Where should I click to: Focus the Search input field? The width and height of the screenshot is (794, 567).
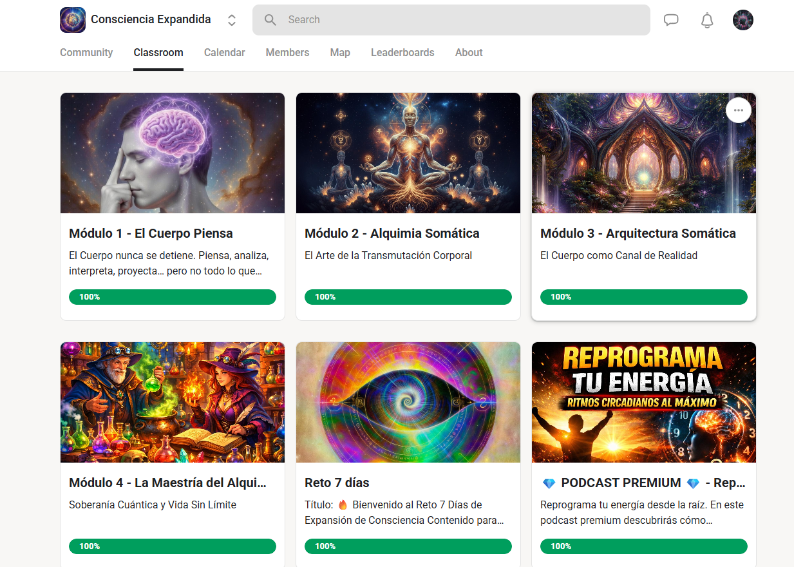coord(451,20)
